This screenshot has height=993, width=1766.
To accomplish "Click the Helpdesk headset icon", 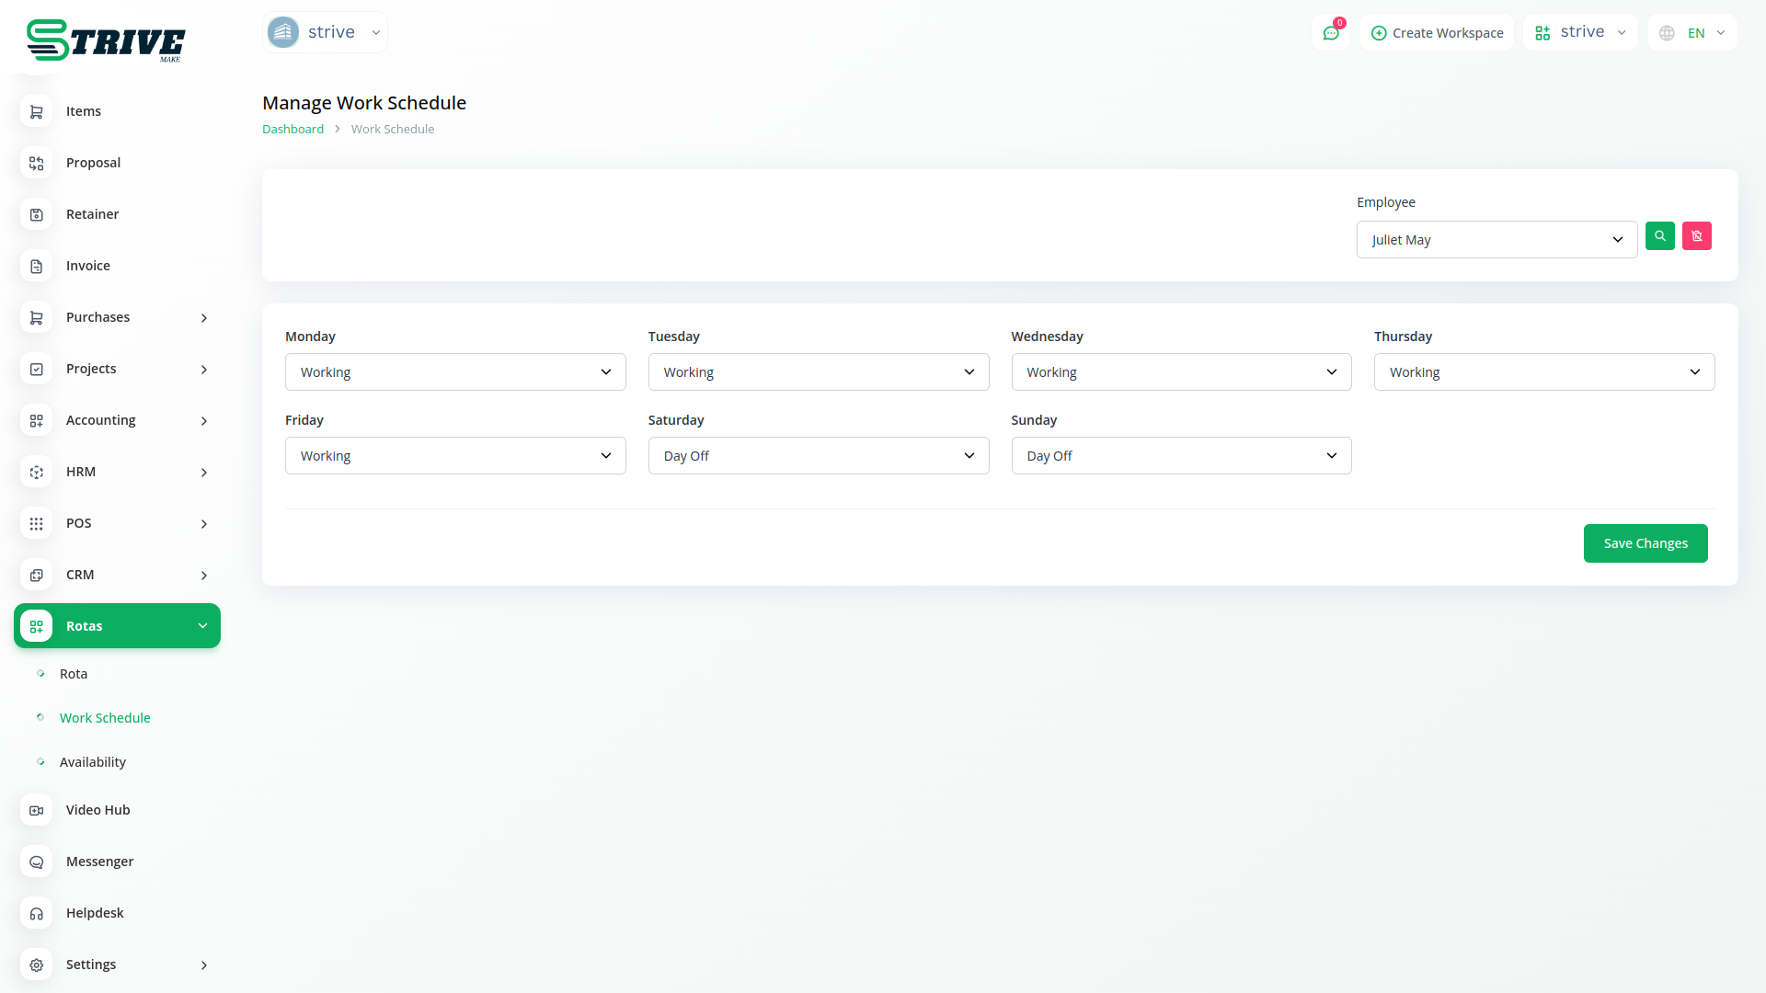I will (37, 913).
